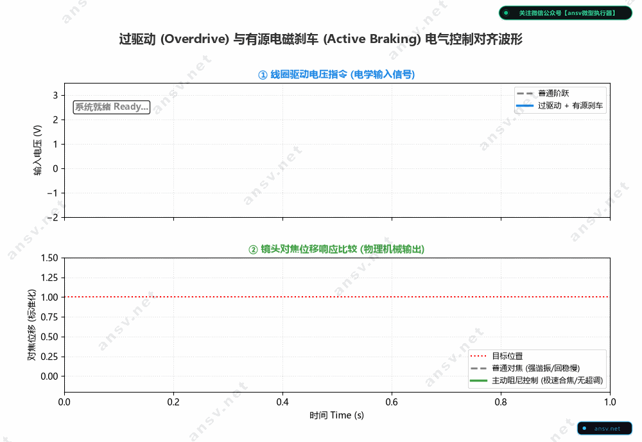This screenshot has width=642, height=442.
Task: Select the ② 镜头对焦位移响应比较 subplot title
Action: pyautogui.click(x=336, y=249)
